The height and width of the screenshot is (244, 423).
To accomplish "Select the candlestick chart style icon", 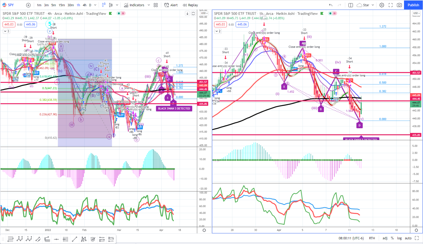I will 111,5.
